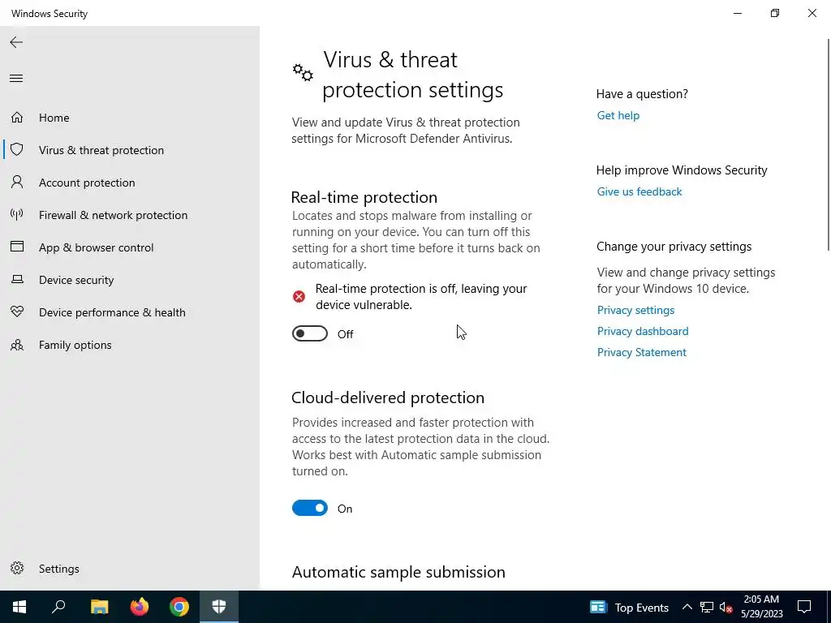Click Give us feedback link
The height and width of the screenshot is (623, 831).
pyautogui.click(x=639, y=191)
